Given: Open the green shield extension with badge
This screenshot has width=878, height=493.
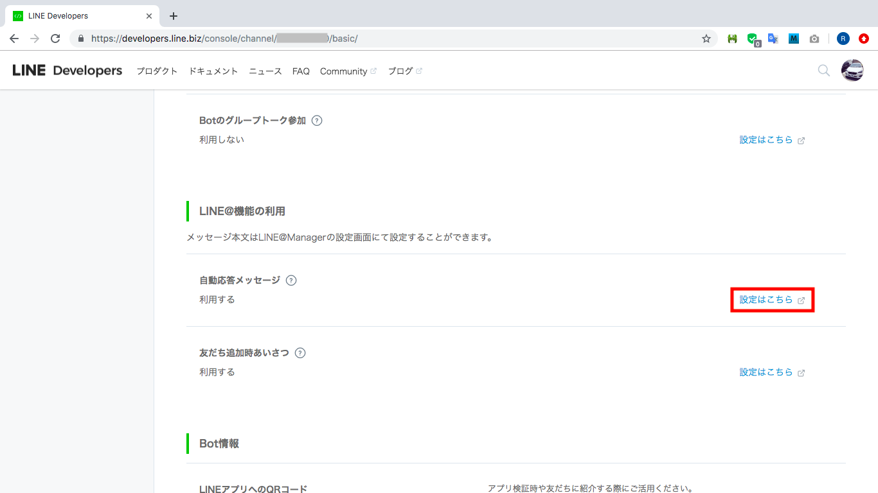Looking at the screenshot, I should pyautogui.click(x=753, y=39).
